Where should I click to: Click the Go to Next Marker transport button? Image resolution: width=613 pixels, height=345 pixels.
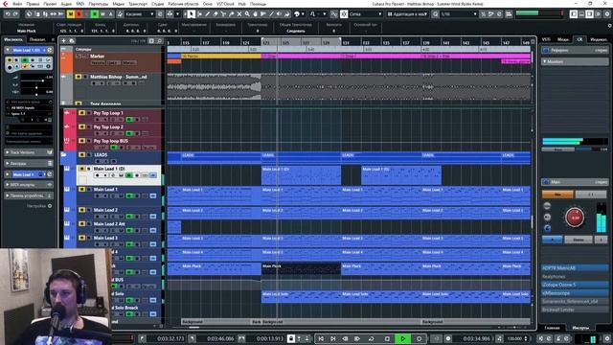point(333,338)
